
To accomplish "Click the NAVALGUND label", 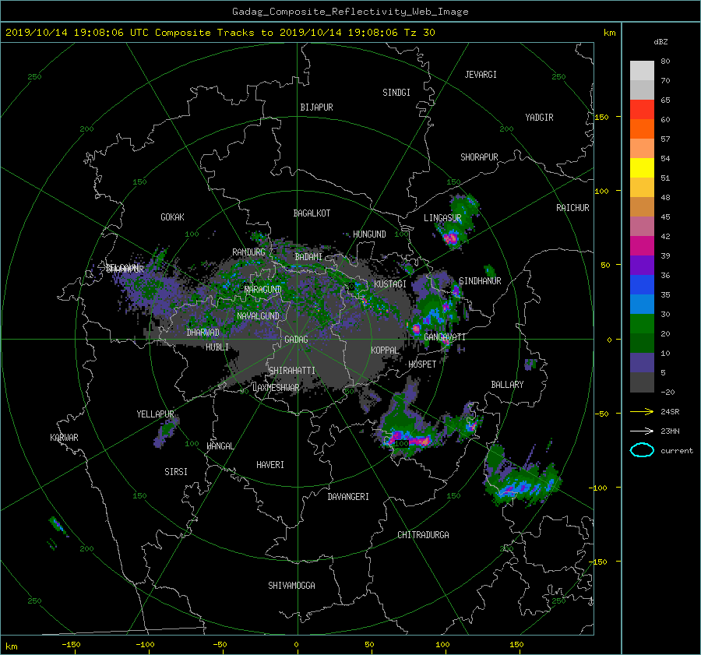I will (258, 315).
